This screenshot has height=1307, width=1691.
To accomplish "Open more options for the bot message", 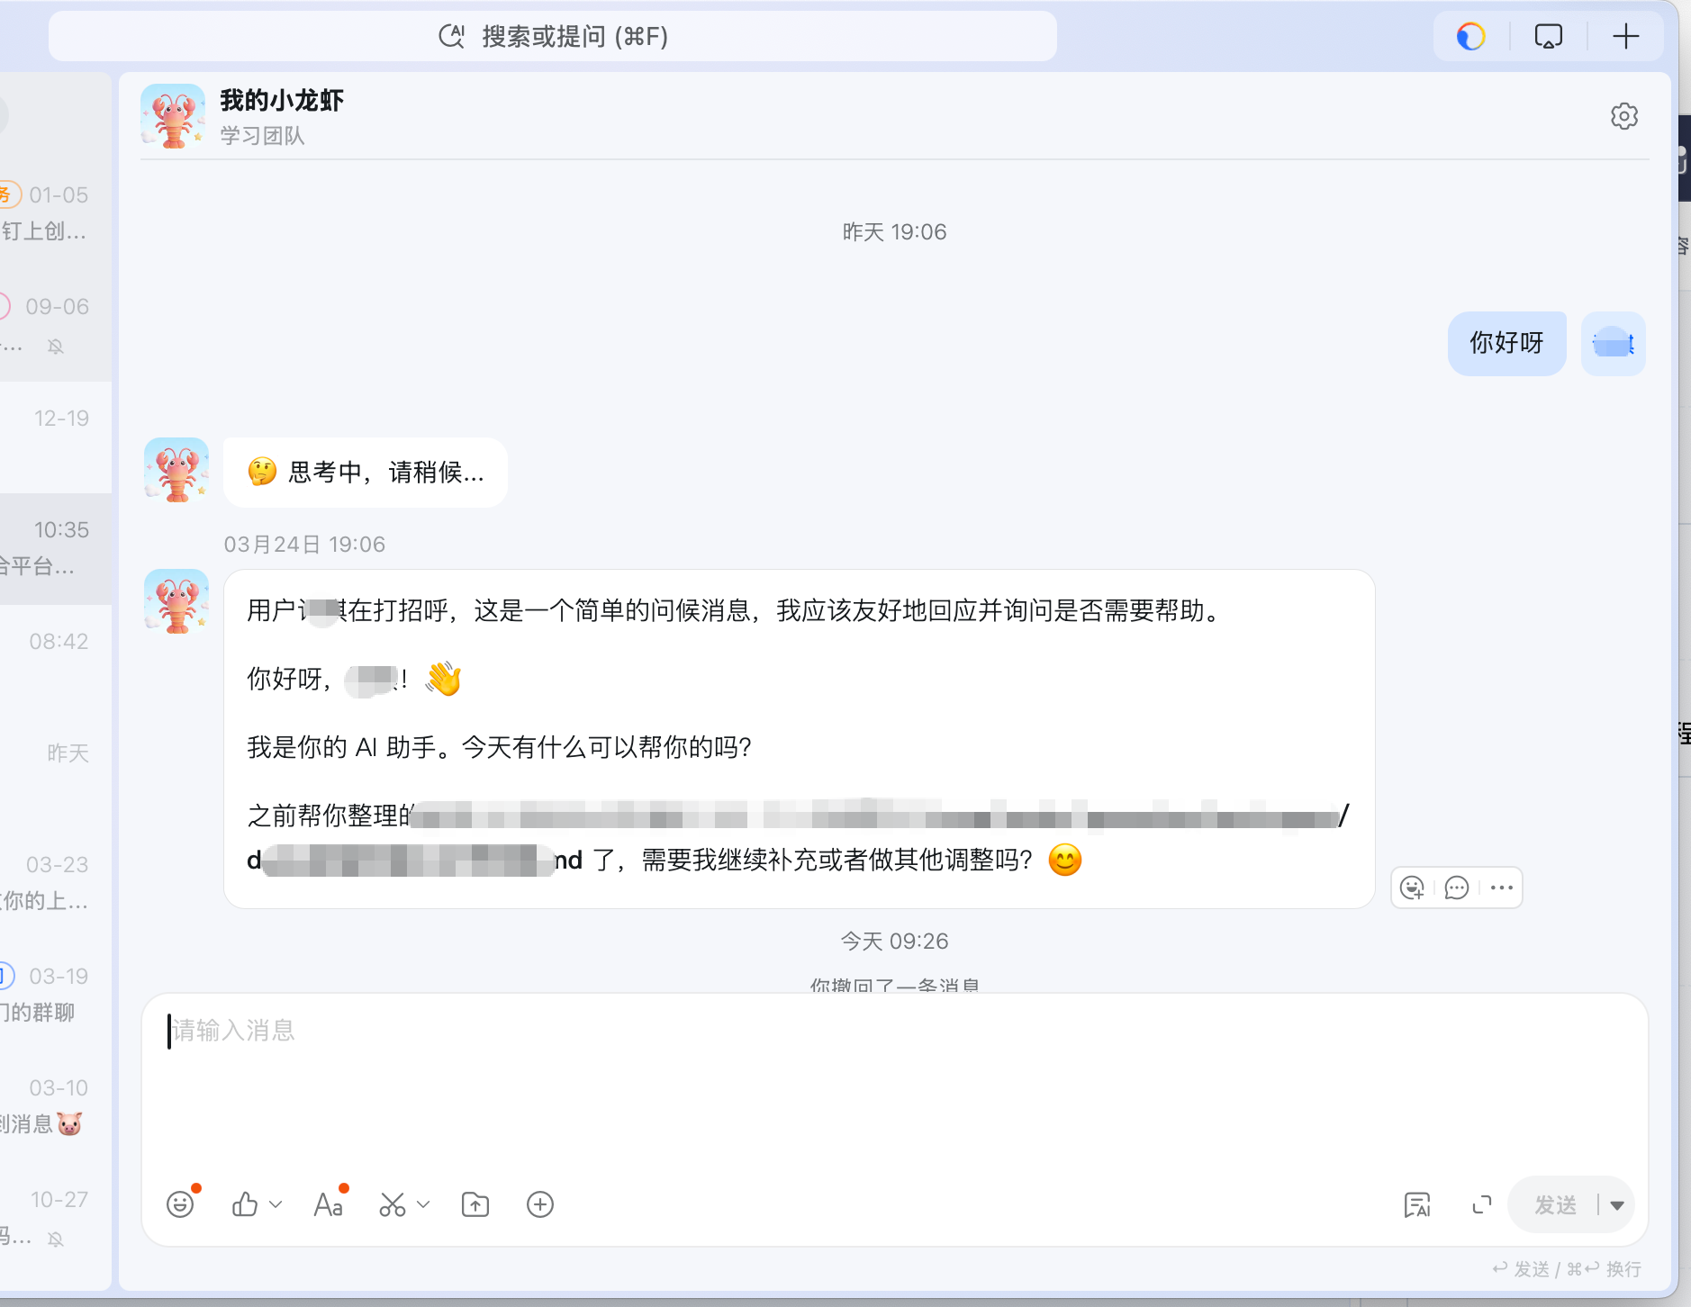I will click(x=1501, y=888).
